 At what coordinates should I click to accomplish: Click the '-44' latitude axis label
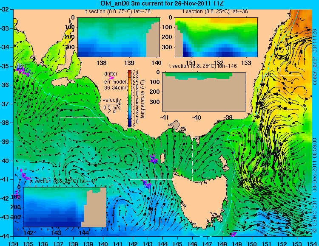pyautogui.click(x=5, y=236)
